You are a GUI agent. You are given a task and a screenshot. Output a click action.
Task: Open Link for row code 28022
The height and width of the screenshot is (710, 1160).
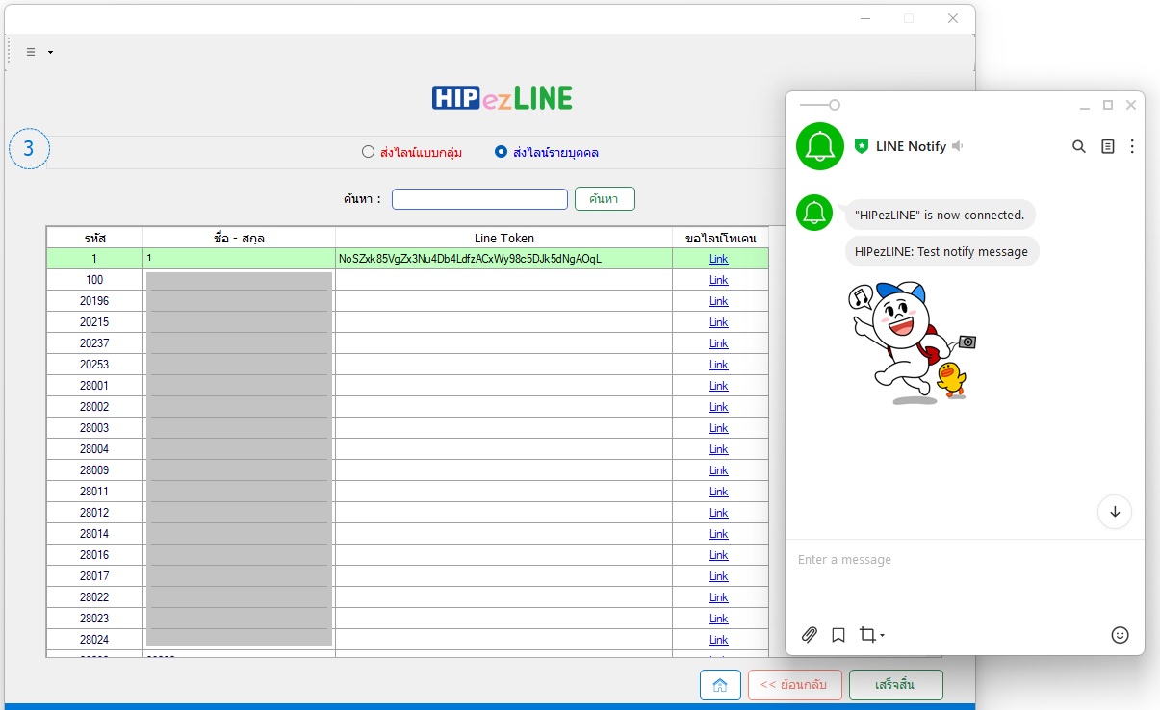[719, 597]
